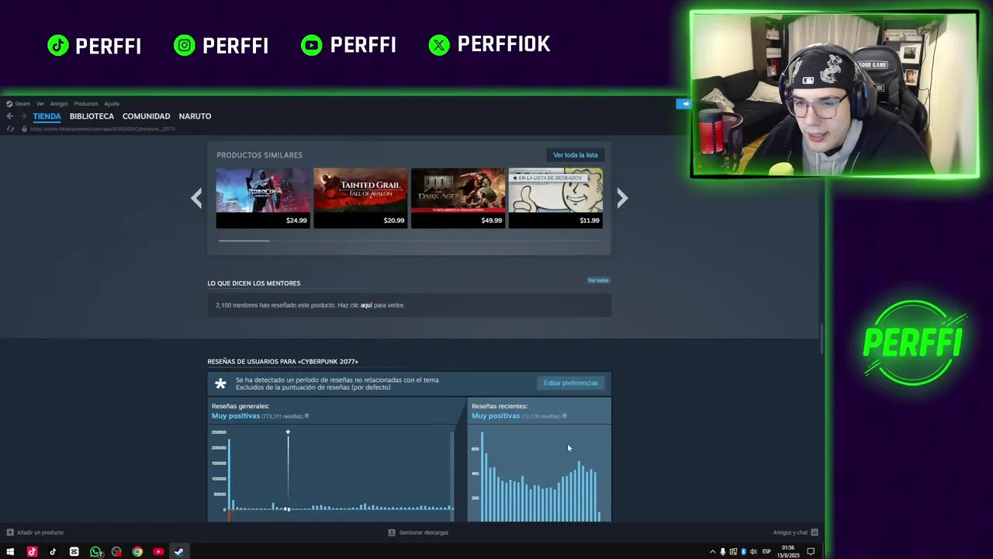The width and height of the screenshot is (993, 559).
Task: Click help icon beside recent reviews count
Action: (x=564, y=416)
